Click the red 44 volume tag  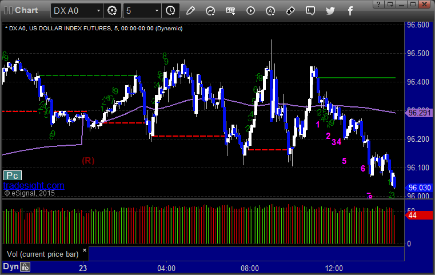pos(419,215)
